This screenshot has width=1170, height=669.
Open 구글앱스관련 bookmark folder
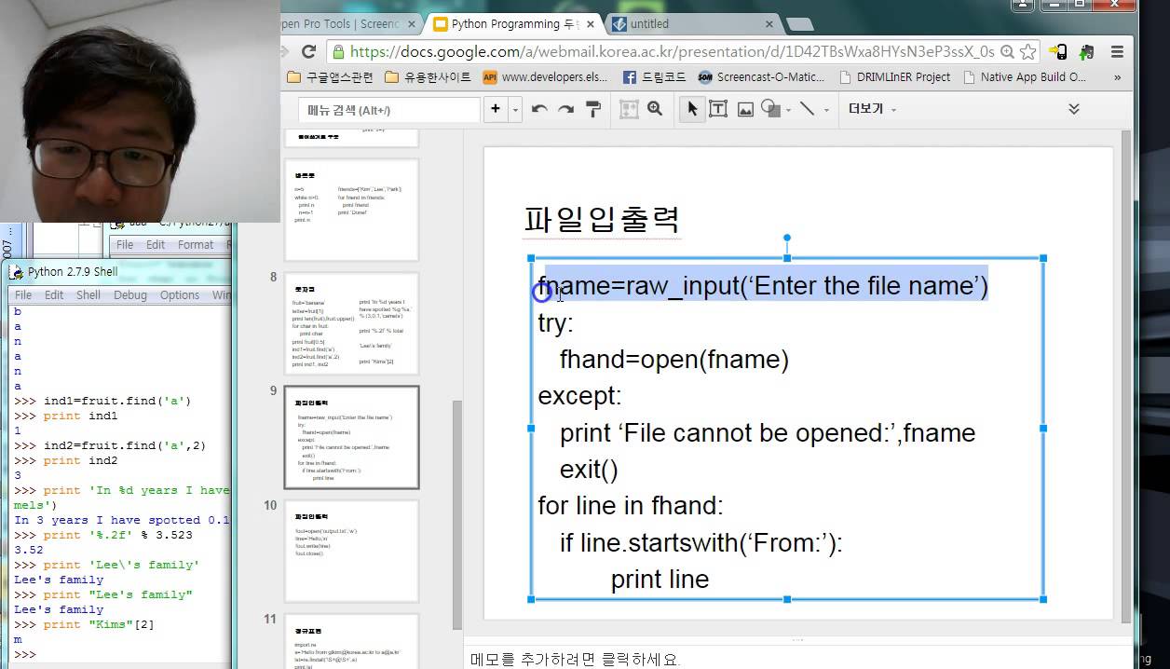331,77
